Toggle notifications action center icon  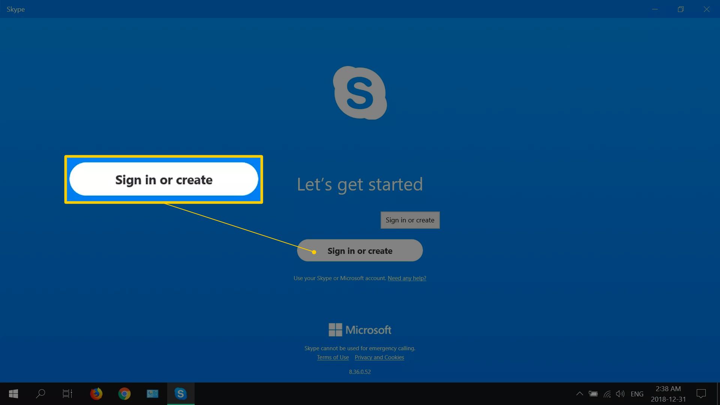pyautogui.click(x=702, y=394)
